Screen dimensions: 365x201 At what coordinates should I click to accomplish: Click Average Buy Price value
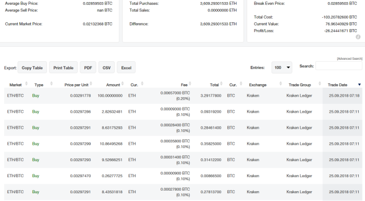(98, 3)
